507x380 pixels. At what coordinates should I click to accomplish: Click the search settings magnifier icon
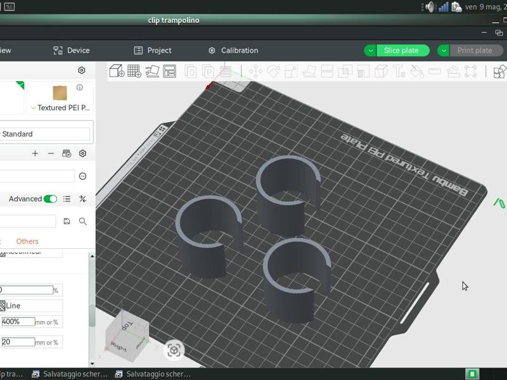pos(83,221)
